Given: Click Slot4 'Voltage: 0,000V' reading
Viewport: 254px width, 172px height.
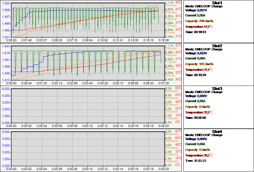Looking at the screenshot, I should pos(196,139).
